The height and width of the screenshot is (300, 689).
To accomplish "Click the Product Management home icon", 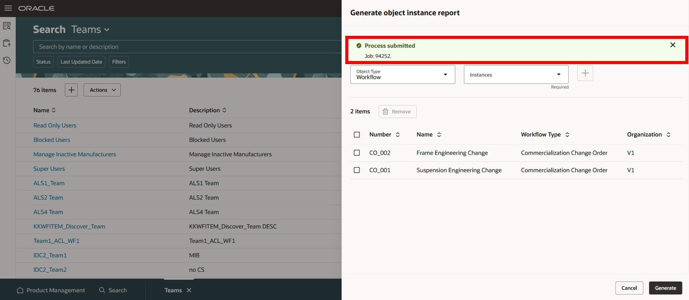I will (x=20, y=290).
